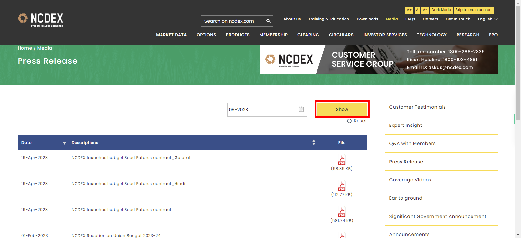Viewport: 521px width, 238px height.
Task: Click the File column header
Action: [x=342, y=142]
